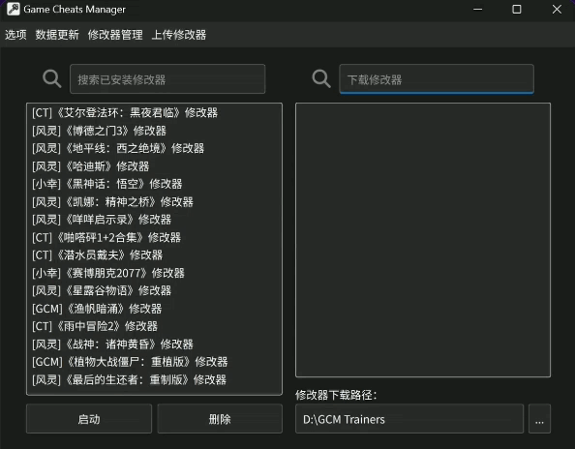This screenshot has width=575, height=449.
Task: Select 《咩咩启示录》修改器 entry
Action: pos(154,220)
